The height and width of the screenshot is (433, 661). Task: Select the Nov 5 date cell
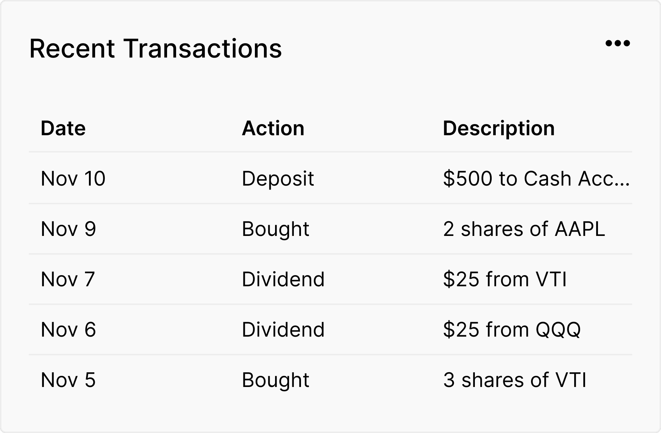(x=68, y=380)
